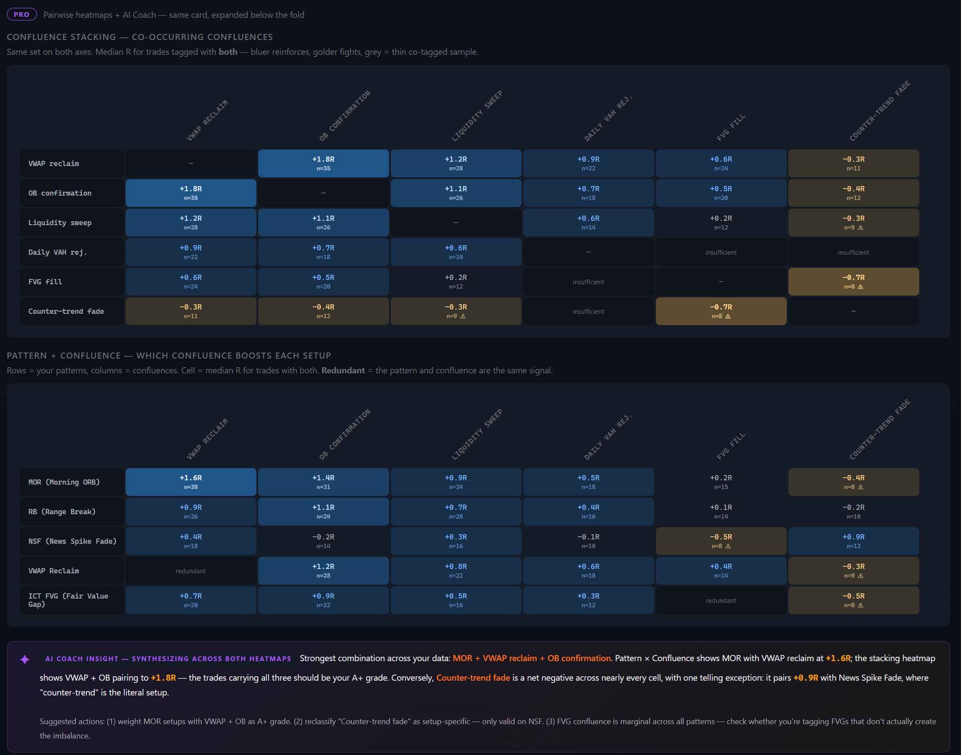Click redundant cell in ICT FVG row
The height and width of the screenshot is (755, 961).
(x=722, y=601)
